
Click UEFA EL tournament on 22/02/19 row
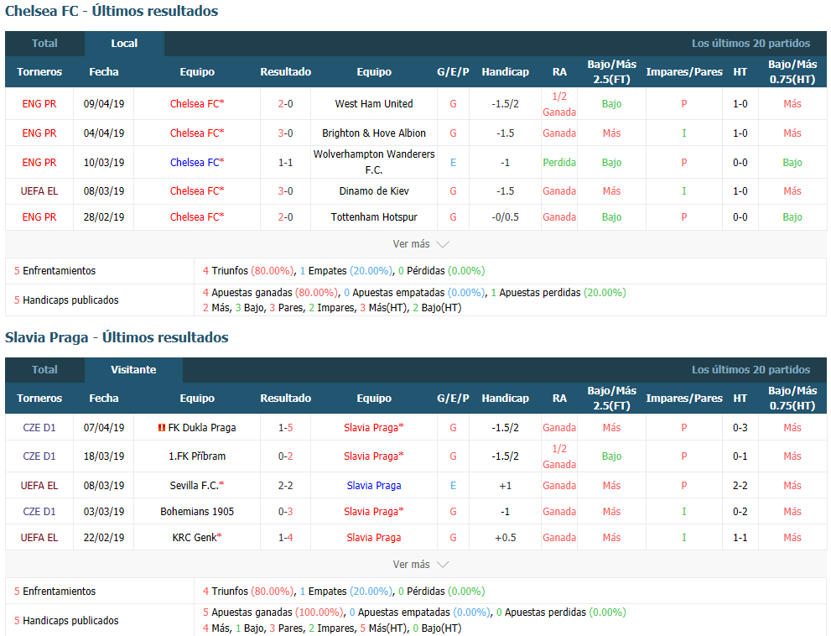39,537
